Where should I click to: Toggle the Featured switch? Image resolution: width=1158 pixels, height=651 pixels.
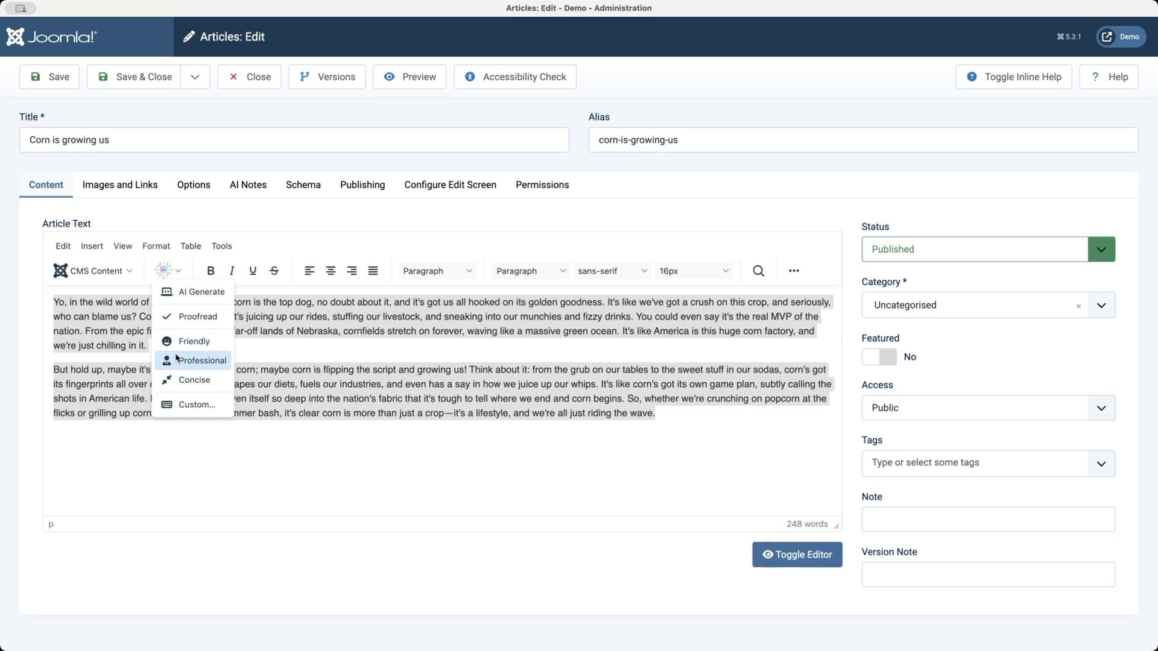coord(879,357)
